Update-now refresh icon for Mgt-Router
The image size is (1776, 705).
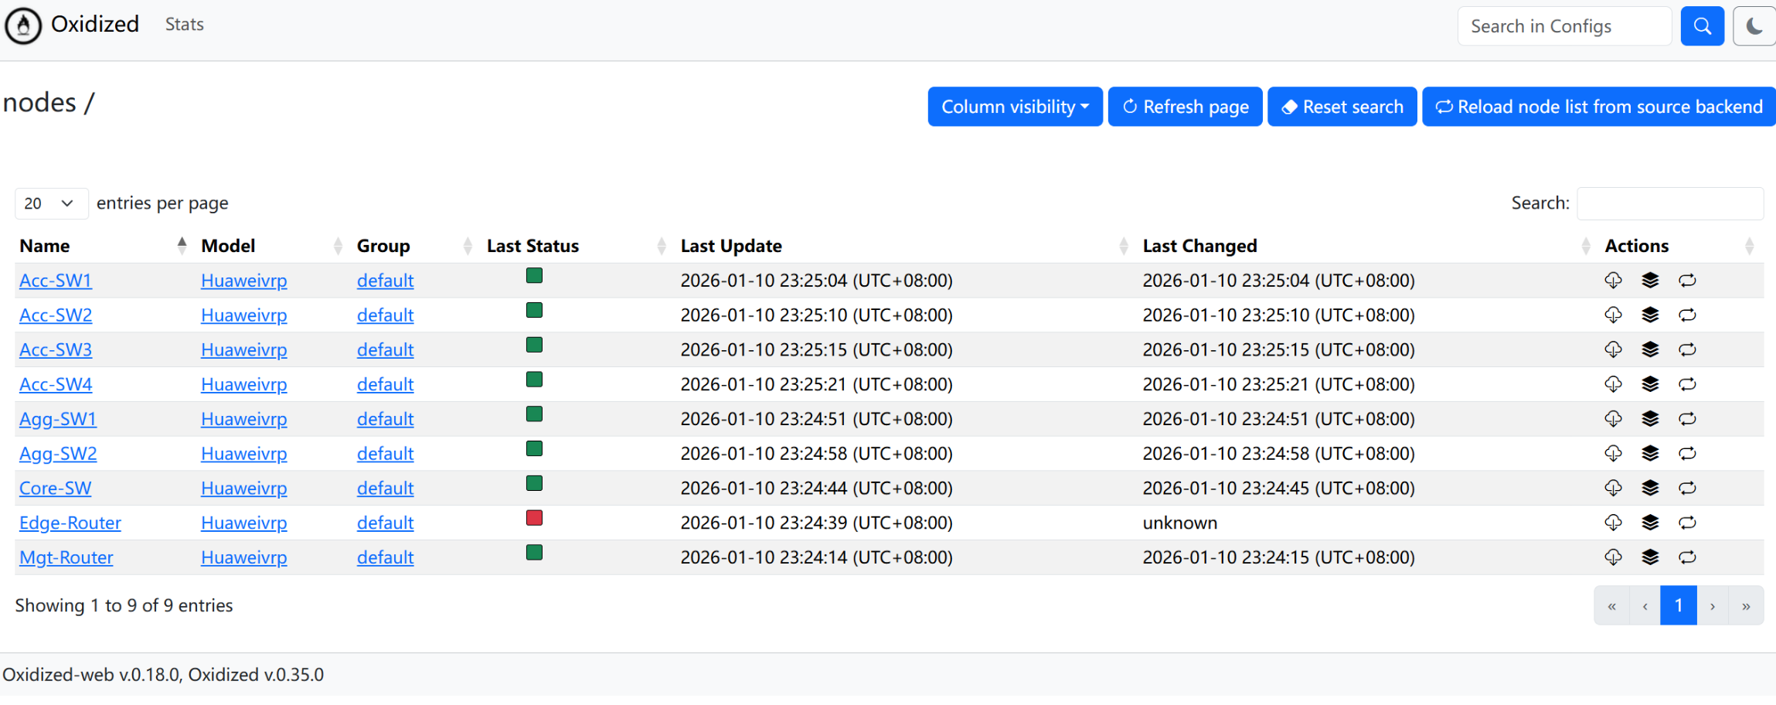point(1687,557)
